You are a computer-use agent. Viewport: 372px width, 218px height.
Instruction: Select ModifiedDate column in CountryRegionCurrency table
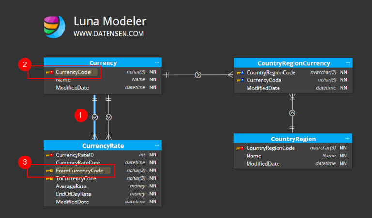click(x=293, y=88)
